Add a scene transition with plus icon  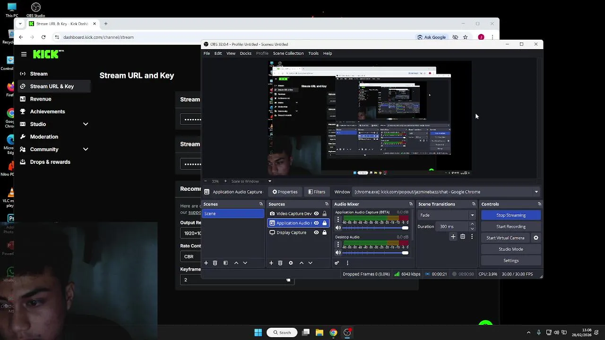(x=453, y=237)
